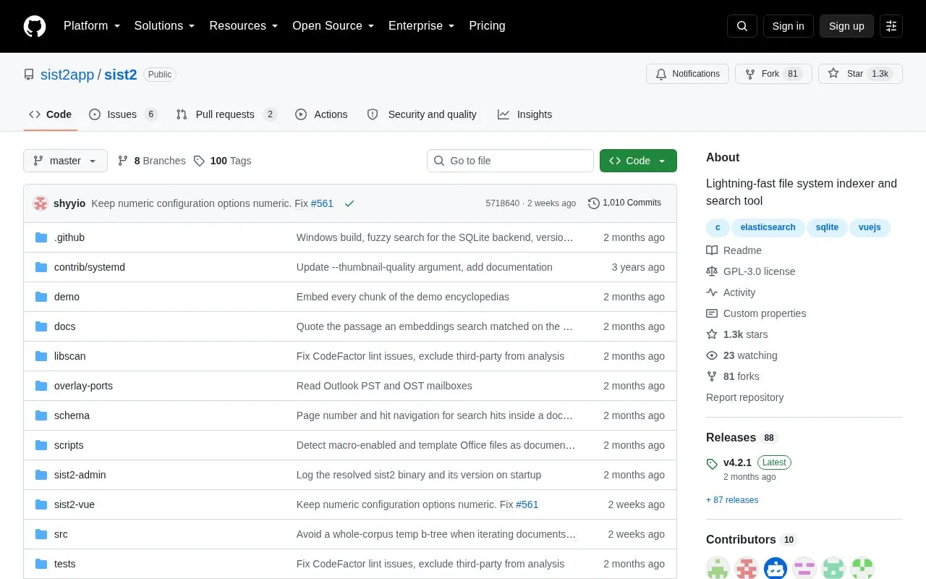
Task: Click the scale icon beside GPL-3.0 license
Action: [712, 271]
